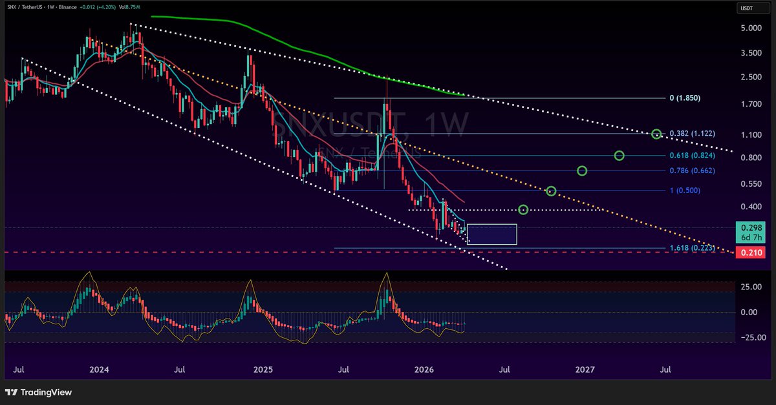The height and width of the screenshot is (405, 776).
Task: Click the red 0.210 price level label
Action: [751, 253]
